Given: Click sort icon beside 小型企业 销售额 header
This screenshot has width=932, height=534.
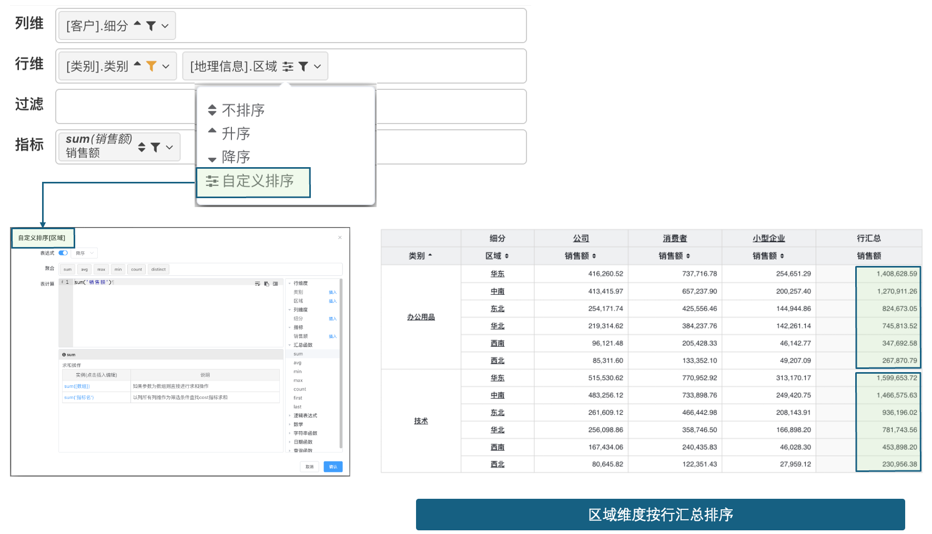Looking at the screenshot, I should pos(782,256).
